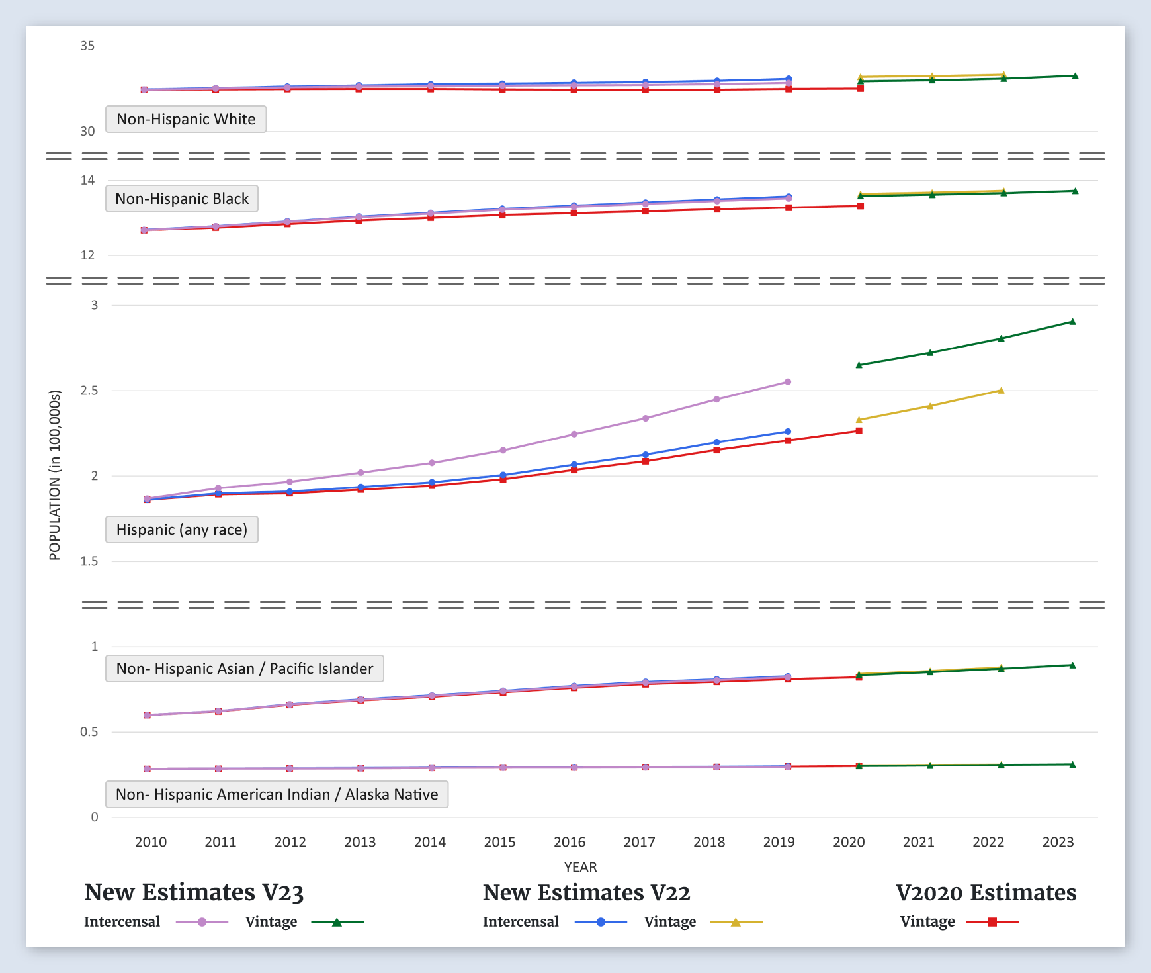The image size is (1151, 973).
Task: Toggle the V2020 Estimates 'Vintage' legend text
Action: tap(927, 922)
